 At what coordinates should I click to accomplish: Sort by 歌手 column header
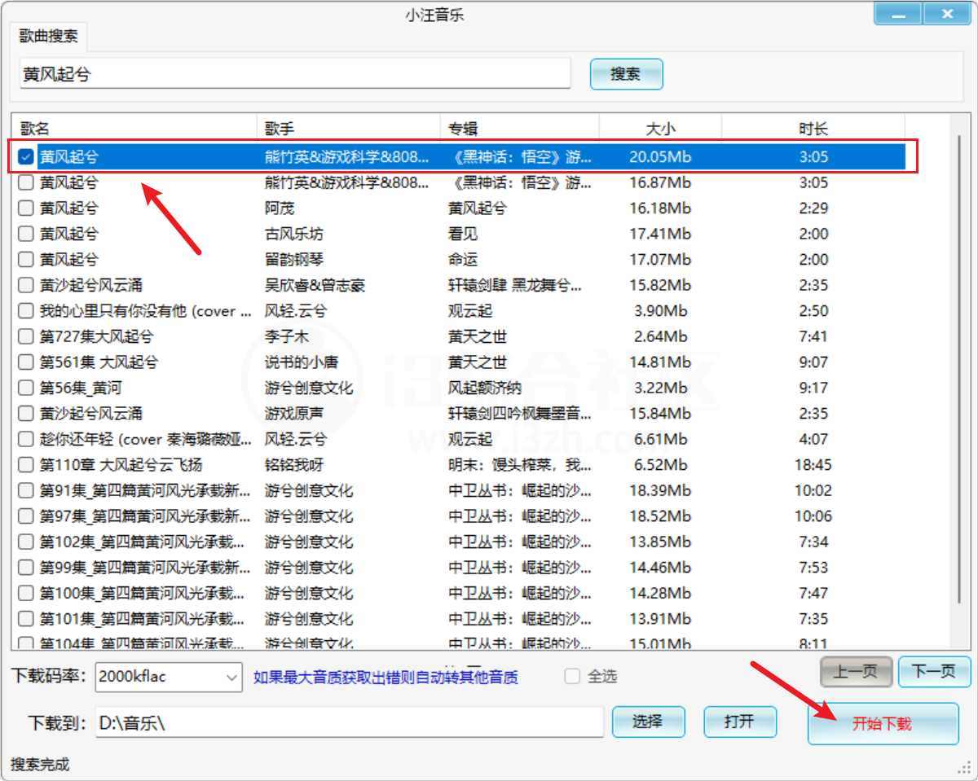click(x=349, y=128)
